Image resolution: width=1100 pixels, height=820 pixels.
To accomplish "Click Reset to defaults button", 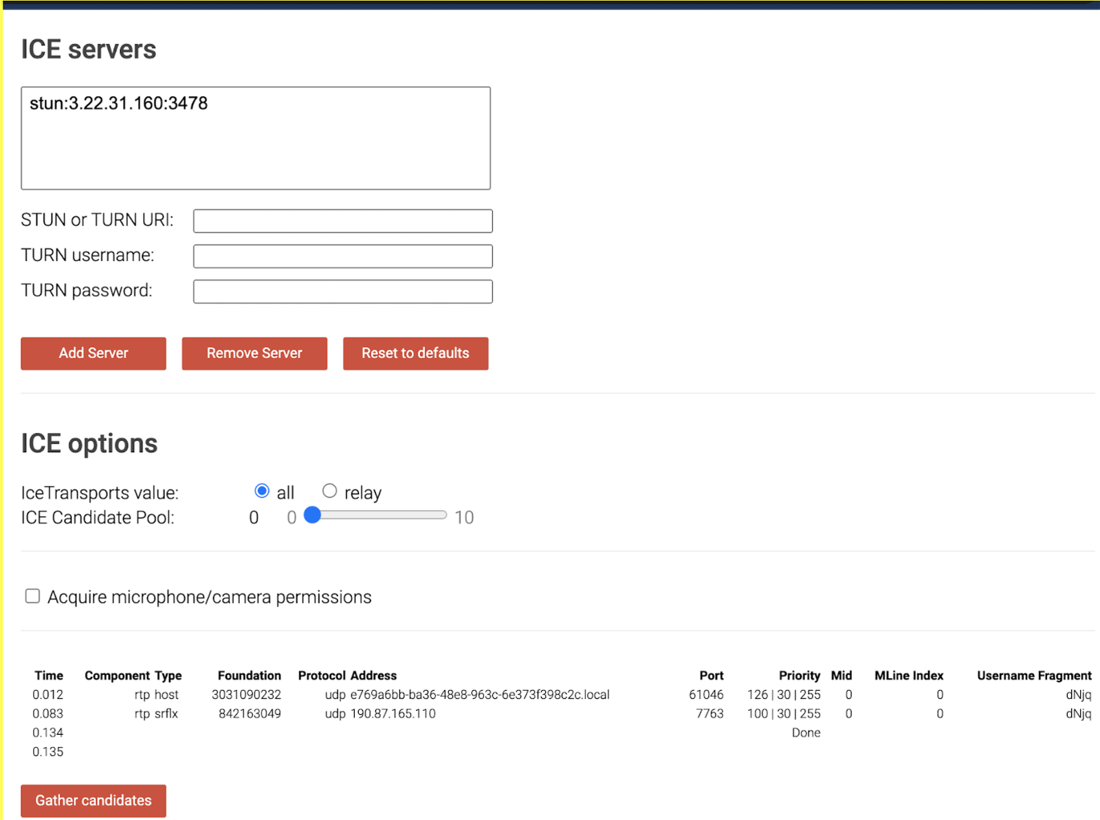I will [415, 353].
